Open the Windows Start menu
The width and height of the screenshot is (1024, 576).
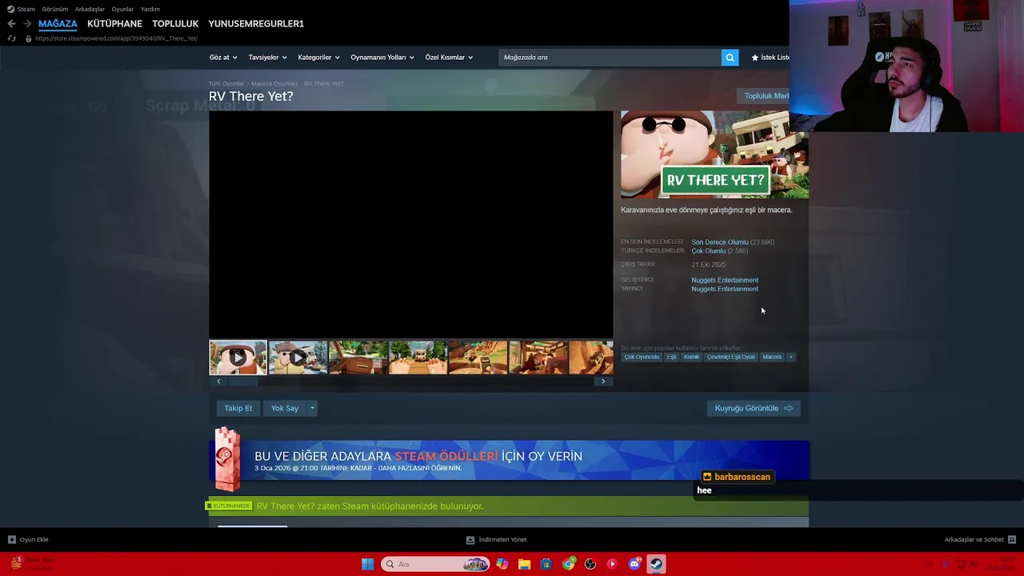367,564
